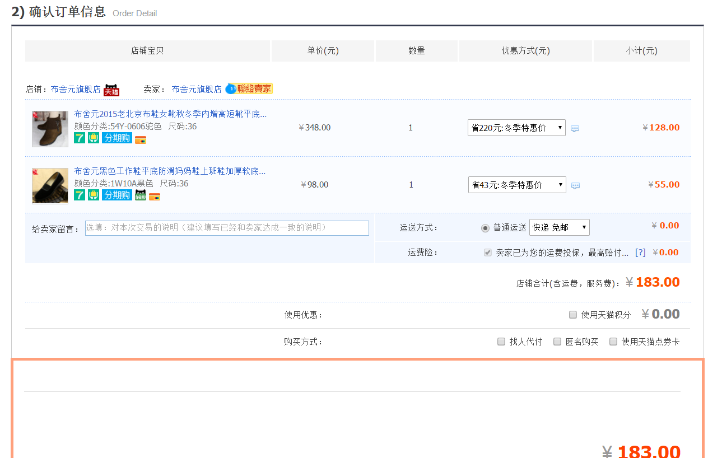Image resolution: width=708 pixels, height=458 pixels.
Task: Tick the 匿名购买 checkbox
Action: coord(557,342)
